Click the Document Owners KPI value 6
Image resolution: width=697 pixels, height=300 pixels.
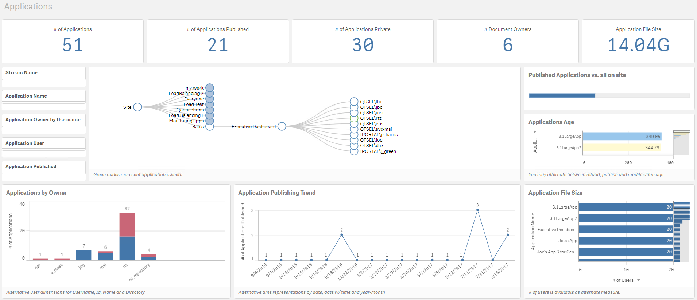click(508, 45)
